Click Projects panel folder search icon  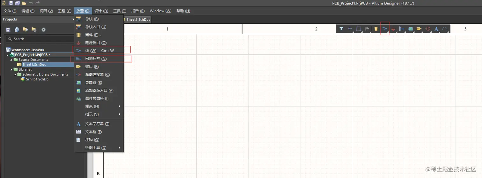pos(25,30)
